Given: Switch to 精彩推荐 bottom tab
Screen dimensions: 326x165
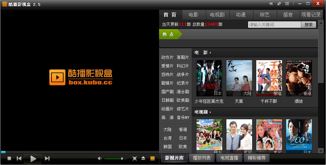Looking at the screenshot, I should (257, 158).
